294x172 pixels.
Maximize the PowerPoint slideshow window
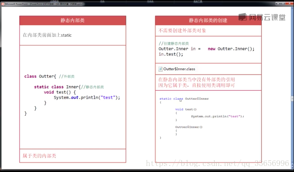coord(284,3)
